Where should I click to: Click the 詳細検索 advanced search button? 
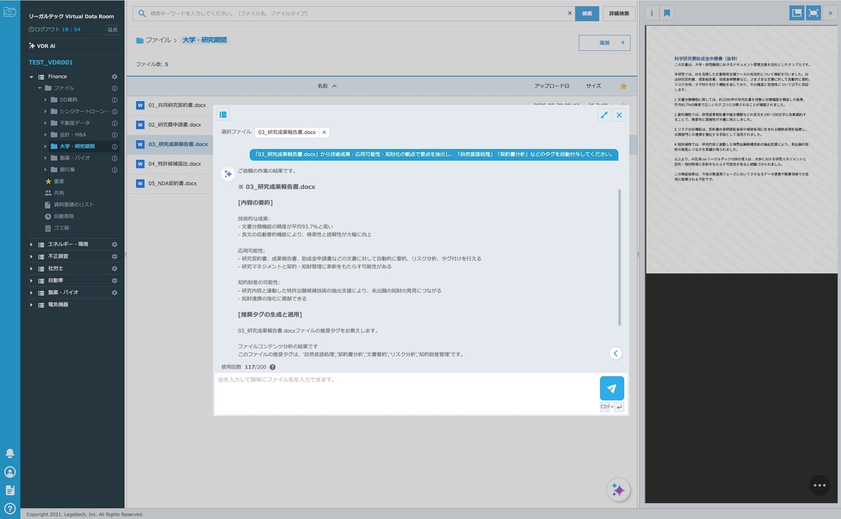point(618,13)
